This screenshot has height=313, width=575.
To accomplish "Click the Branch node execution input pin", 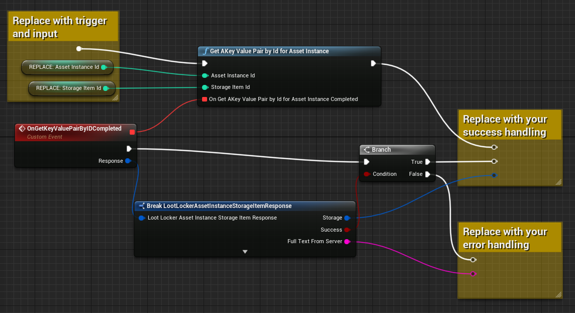I will pyautogui.click(x=366, y=162).
